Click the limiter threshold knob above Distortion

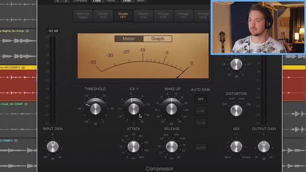tap(236, 64)
